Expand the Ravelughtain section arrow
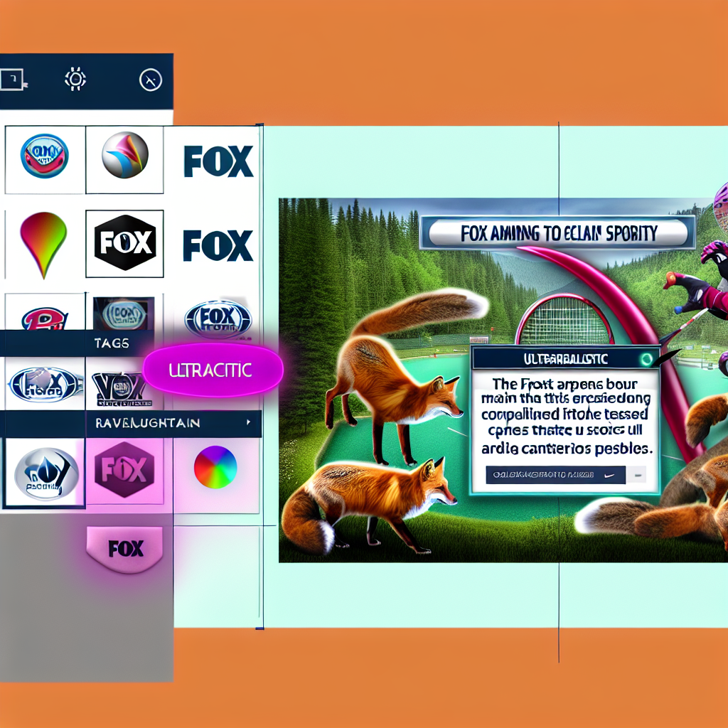 (x=248, y=423)
